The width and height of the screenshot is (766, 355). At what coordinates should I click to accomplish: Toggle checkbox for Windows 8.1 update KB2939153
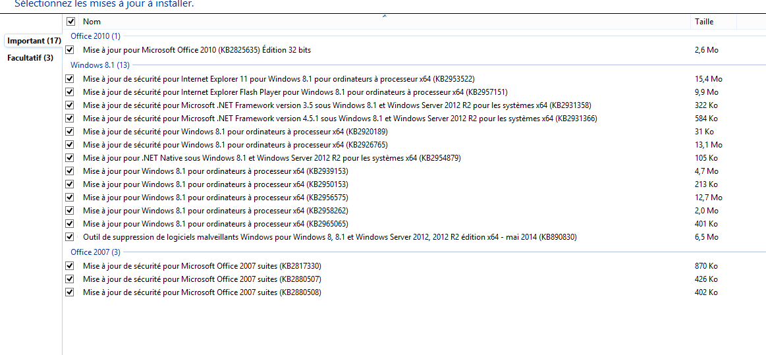point(69,171)
